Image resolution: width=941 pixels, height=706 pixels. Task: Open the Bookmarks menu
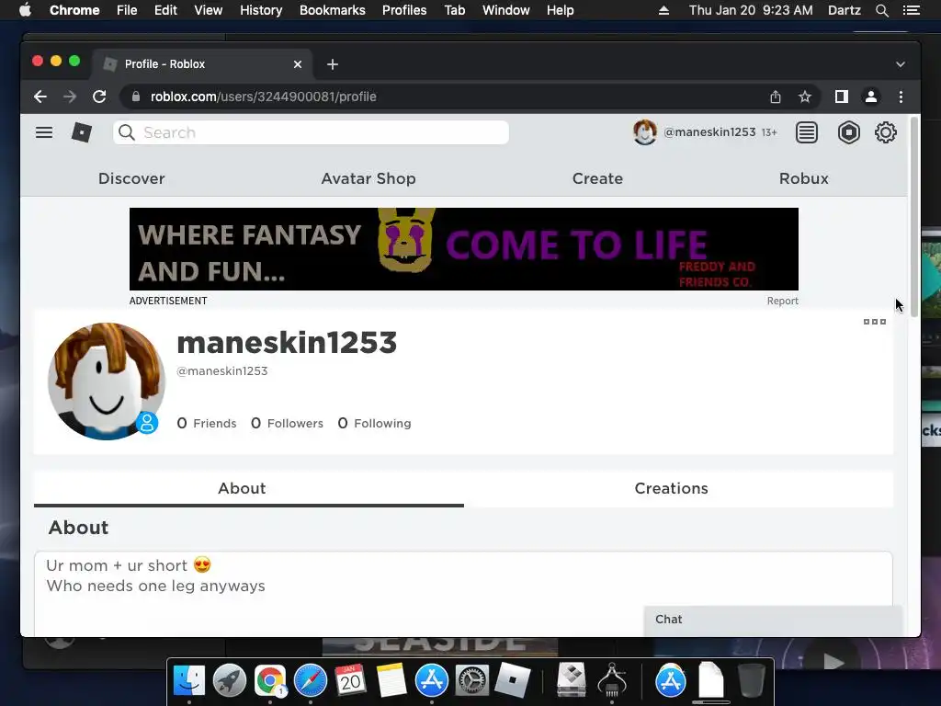click(x=333, y=10)
